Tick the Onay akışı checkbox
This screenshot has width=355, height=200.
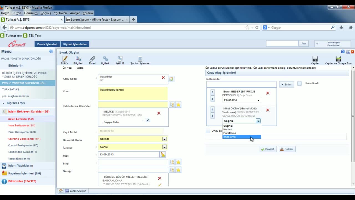[x=208, y=131]
